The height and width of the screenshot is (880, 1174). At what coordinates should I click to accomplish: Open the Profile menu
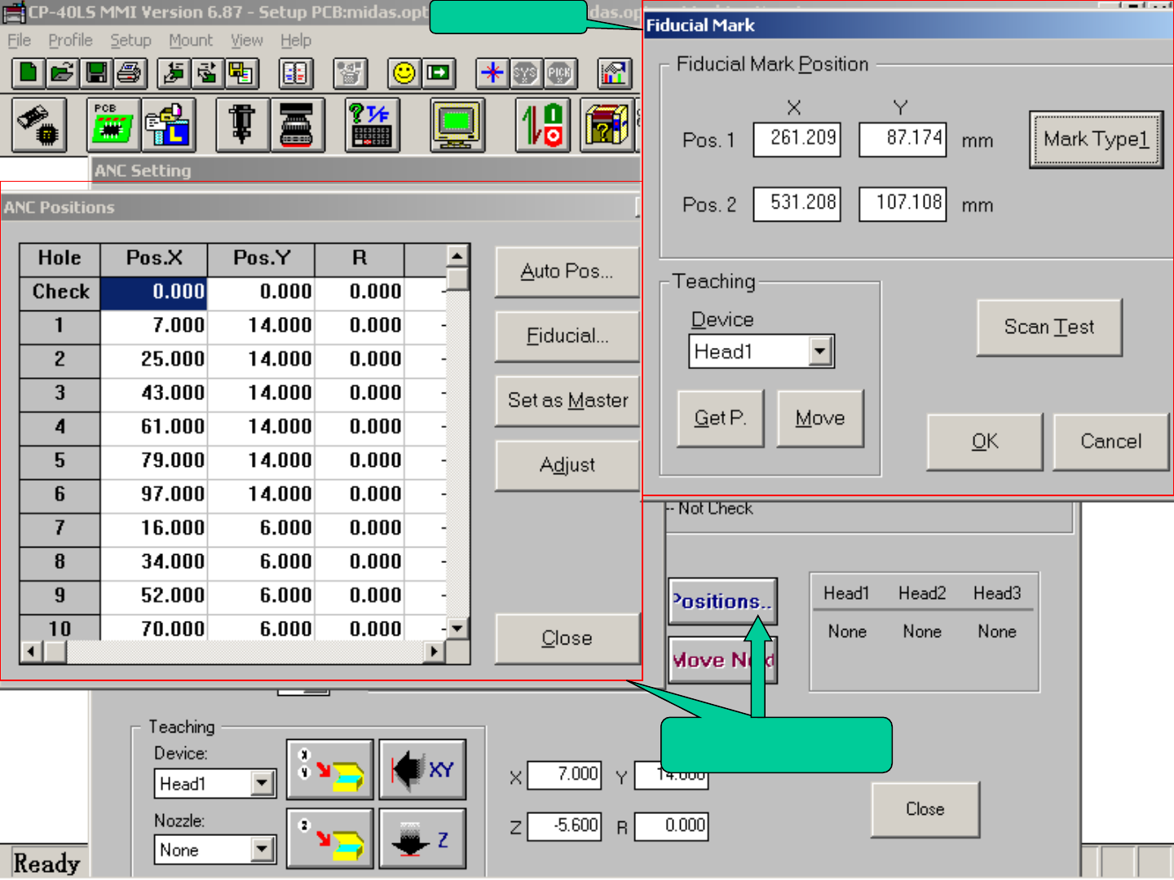(x=70, y=40)
